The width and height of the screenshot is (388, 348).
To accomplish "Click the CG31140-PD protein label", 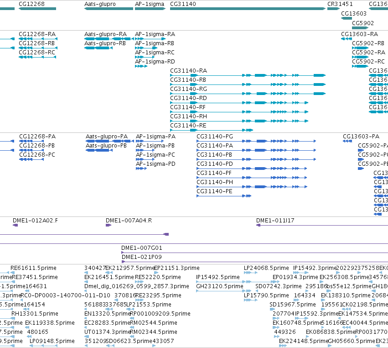I will click(x=215, y=164).
